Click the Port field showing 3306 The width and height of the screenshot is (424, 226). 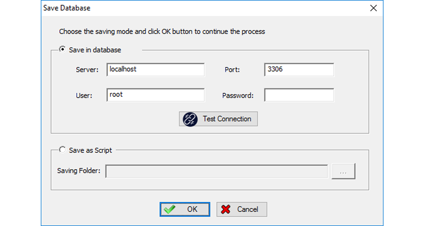(x=299, y=70)
